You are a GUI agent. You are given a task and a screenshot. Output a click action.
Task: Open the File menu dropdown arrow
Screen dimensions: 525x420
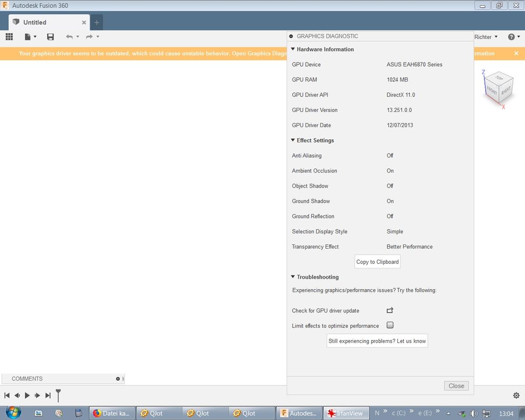tap(35, 37)
